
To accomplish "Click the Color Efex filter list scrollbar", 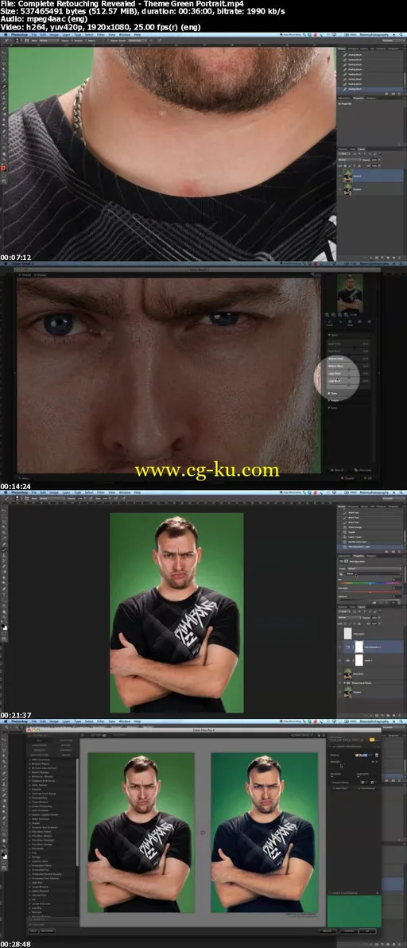I will 77,812.
